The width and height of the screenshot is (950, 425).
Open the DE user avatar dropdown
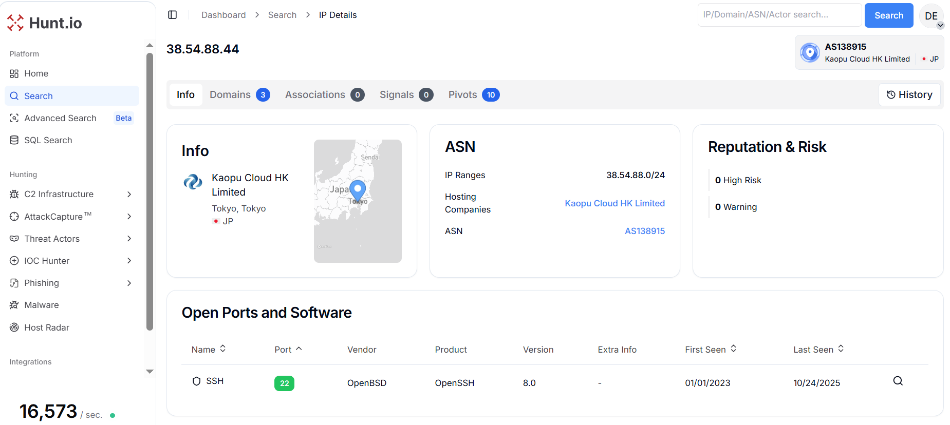coord(932,16)
